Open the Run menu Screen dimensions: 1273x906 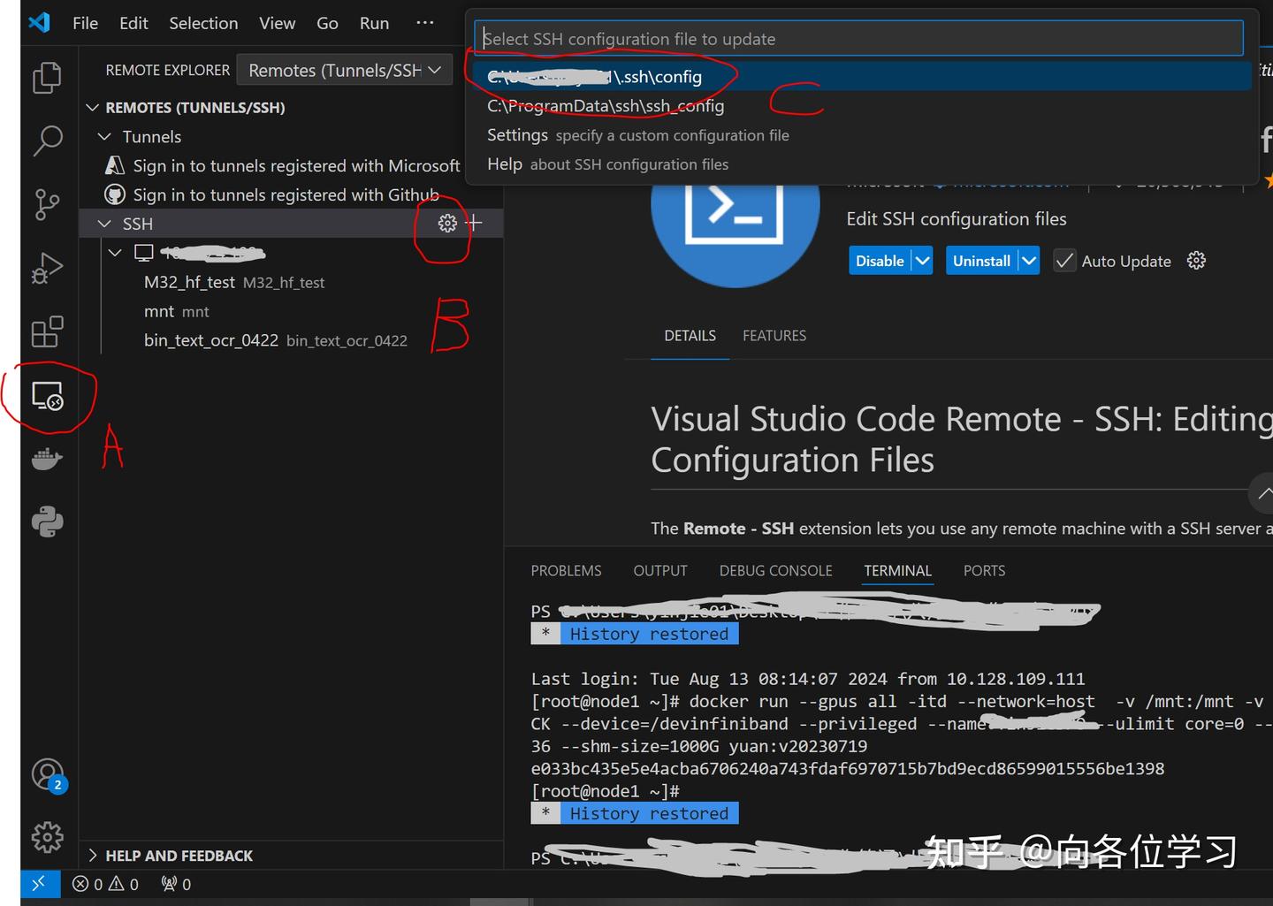[374, 23]
